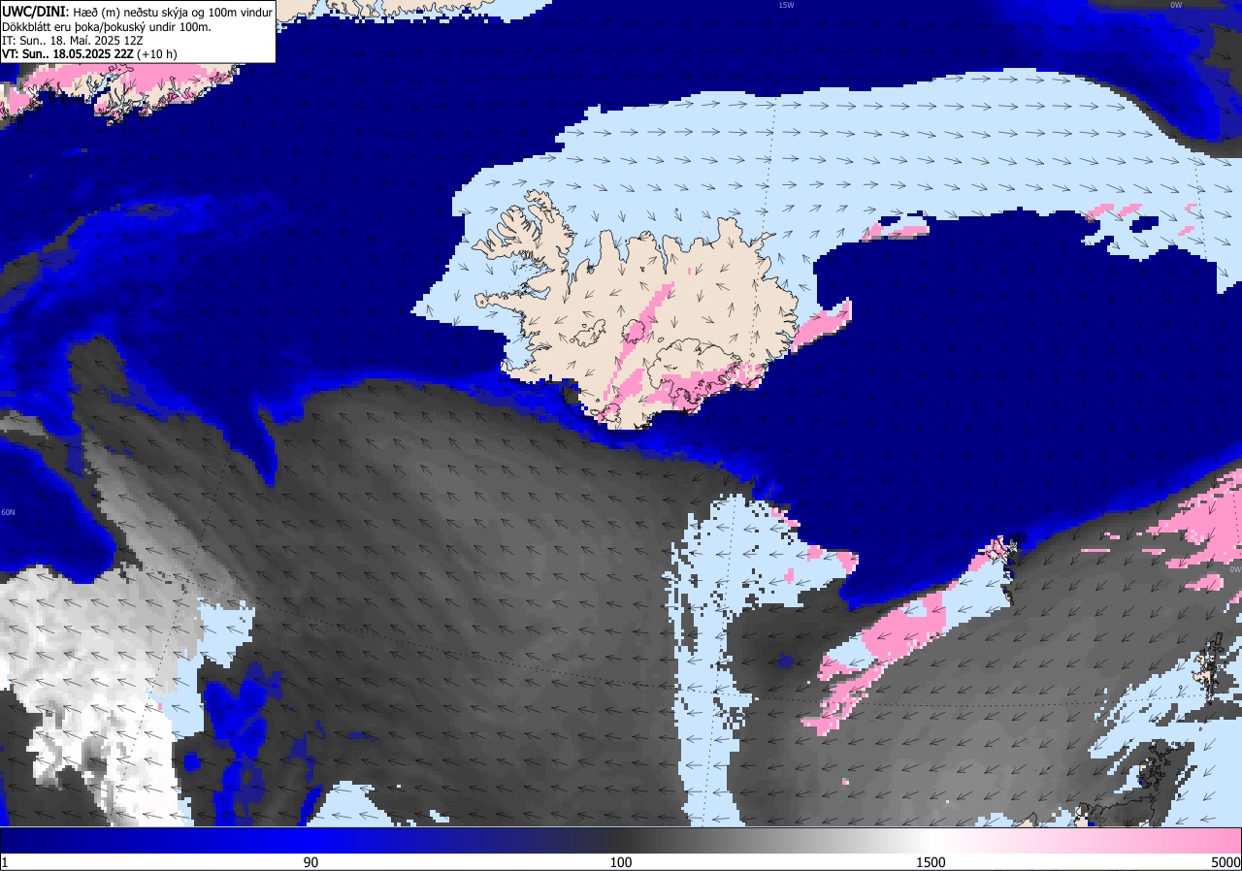Click the "60N" latitude label on the map
Screen dimensions: 1242x871
pos(8,512)
